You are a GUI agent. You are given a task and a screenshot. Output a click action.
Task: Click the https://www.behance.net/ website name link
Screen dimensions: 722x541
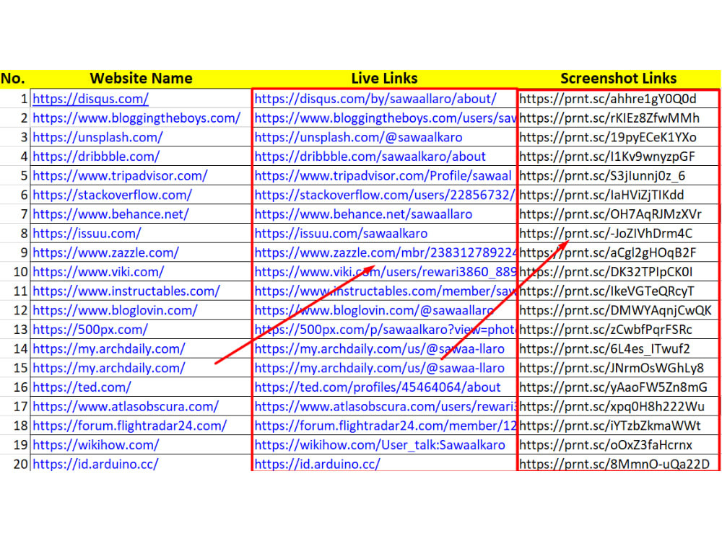[111, 214]
